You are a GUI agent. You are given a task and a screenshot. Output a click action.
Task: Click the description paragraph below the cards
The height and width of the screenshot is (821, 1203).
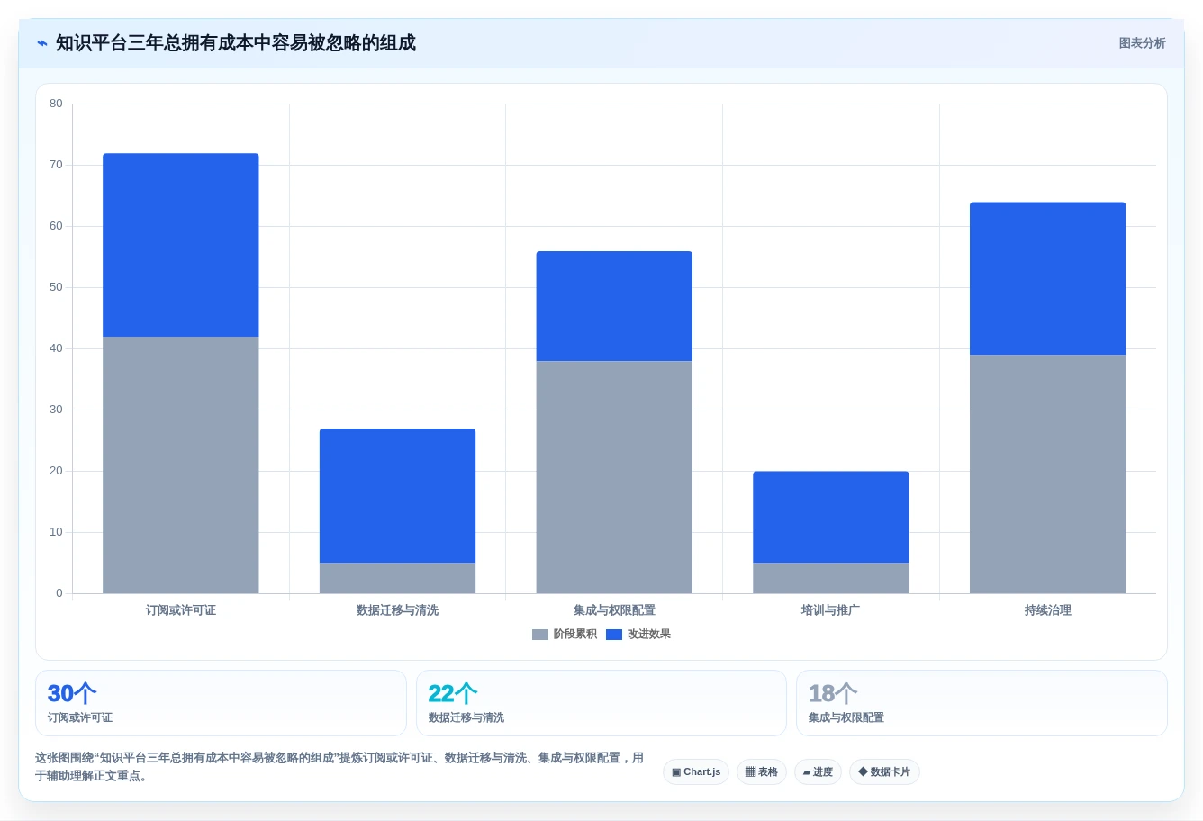point(339,767)
